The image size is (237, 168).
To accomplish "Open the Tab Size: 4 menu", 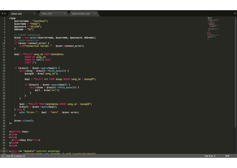I will coord(210,156).
